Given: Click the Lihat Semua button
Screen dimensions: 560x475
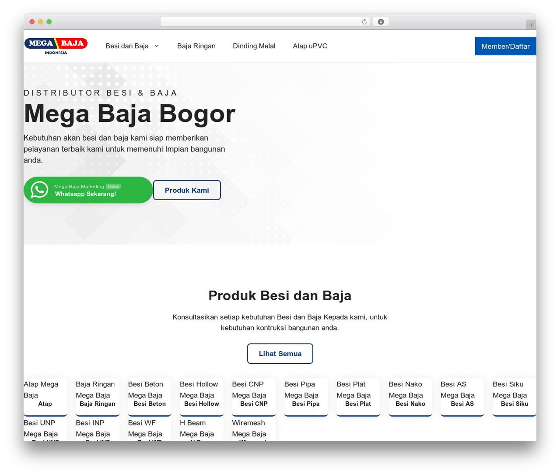Looking at the screenshot, I should (280, 354).
